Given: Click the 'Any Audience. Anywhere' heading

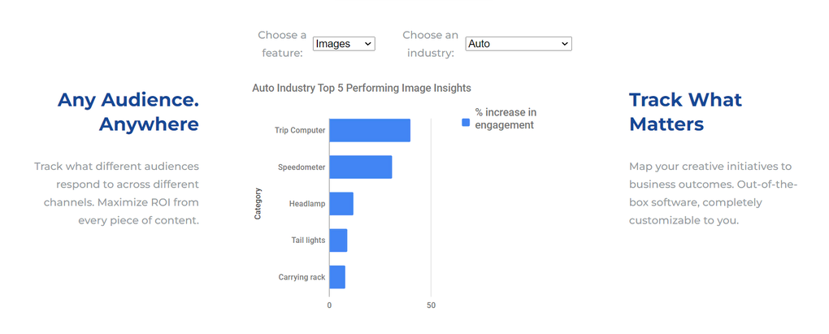Looking at the screenshot, I should tap(128, 112).
